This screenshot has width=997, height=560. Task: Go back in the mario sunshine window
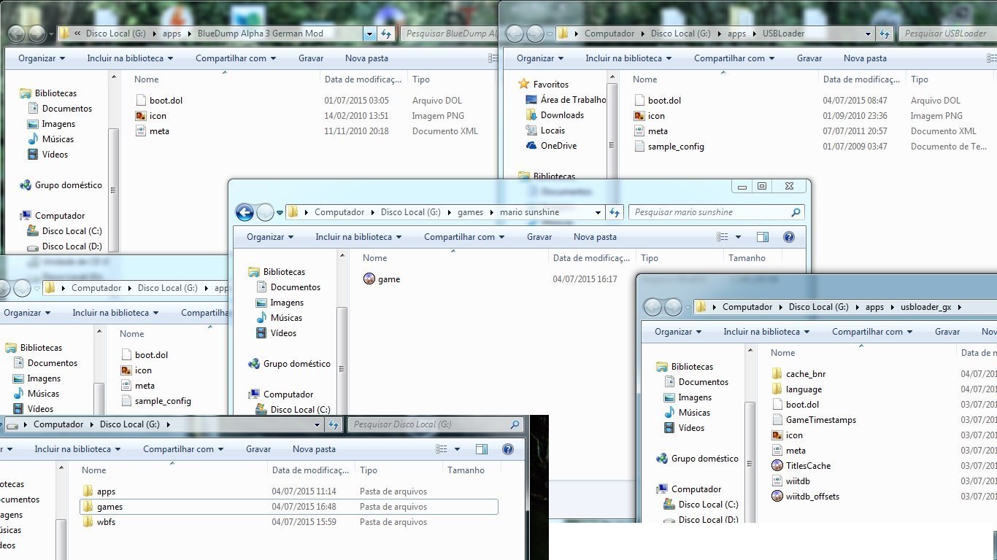(245, 212)
